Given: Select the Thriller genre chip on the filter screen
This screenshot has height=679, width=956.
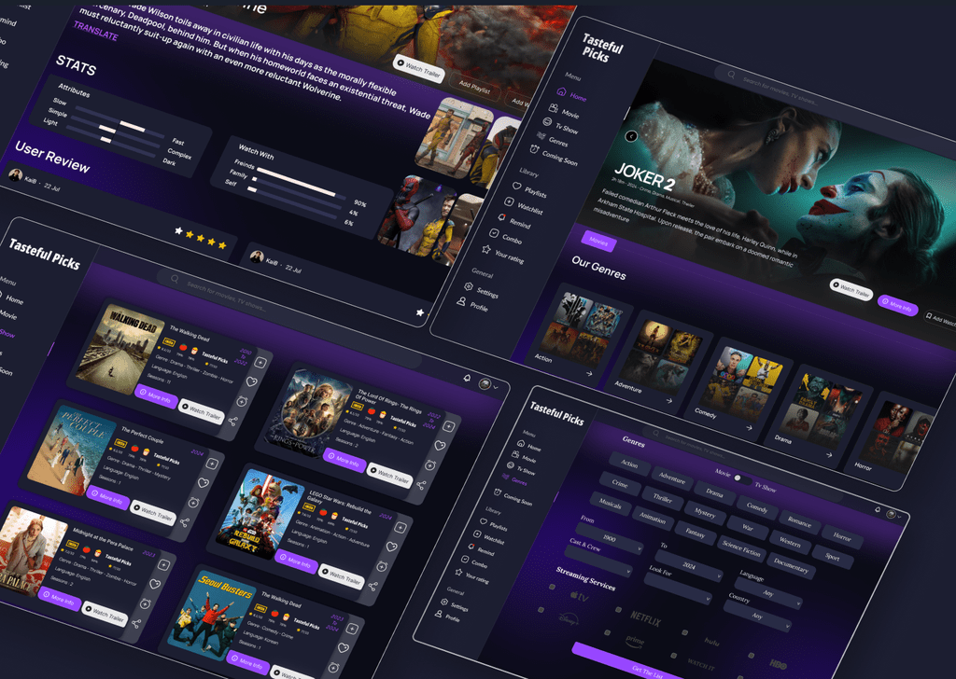Looking at the screenshot, I should click(x=663, y=499).
